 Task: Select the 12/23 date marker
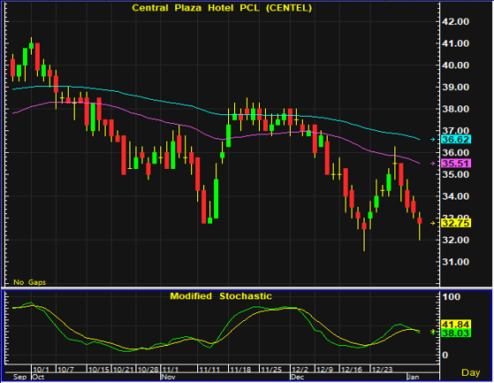tap(382, 370)
